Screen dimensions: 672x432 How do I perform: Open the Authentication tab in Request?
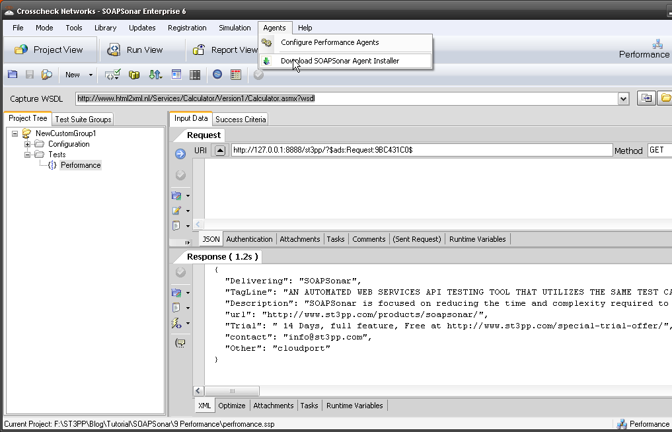[249, 239]
